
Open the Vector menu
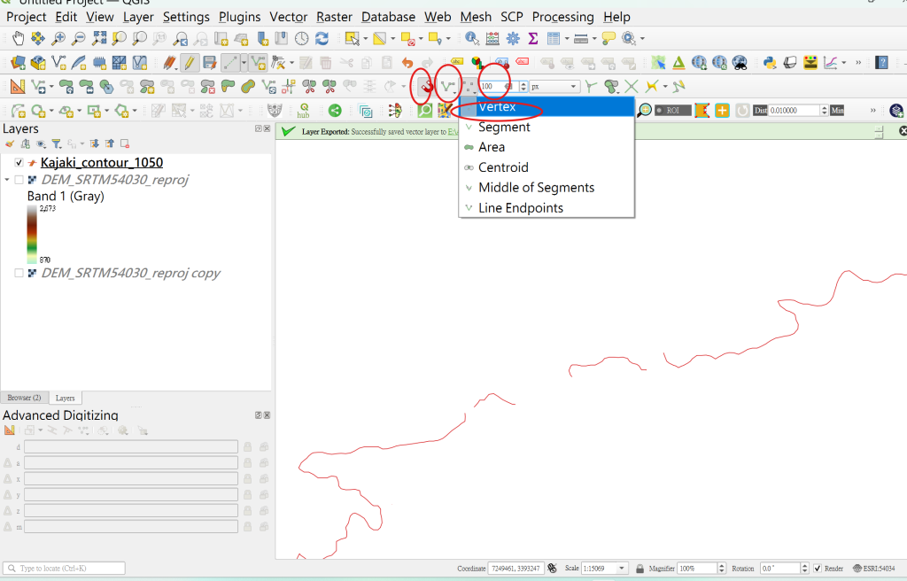288,17
